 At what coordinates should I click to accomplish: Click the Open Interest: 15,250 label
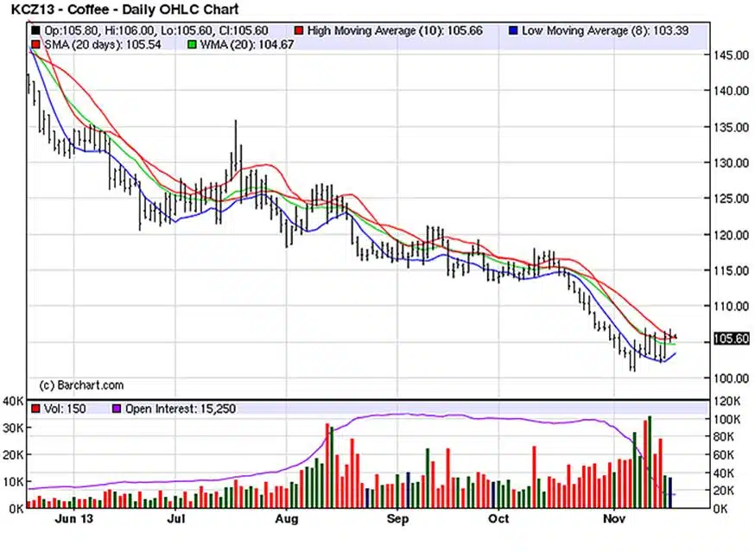181,409
